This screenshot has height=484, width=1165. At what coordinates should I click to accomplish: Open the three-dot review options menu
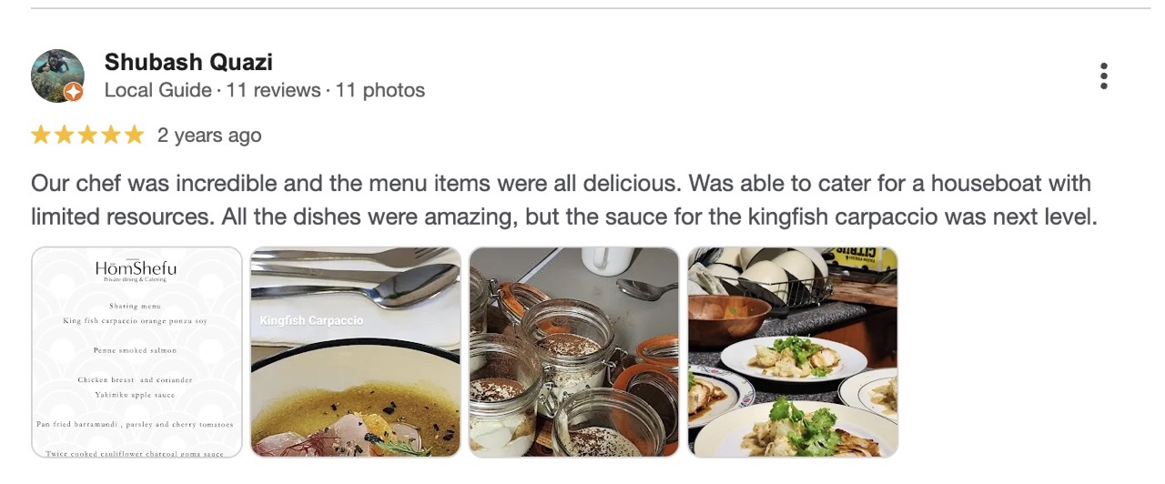(1103, 76)
